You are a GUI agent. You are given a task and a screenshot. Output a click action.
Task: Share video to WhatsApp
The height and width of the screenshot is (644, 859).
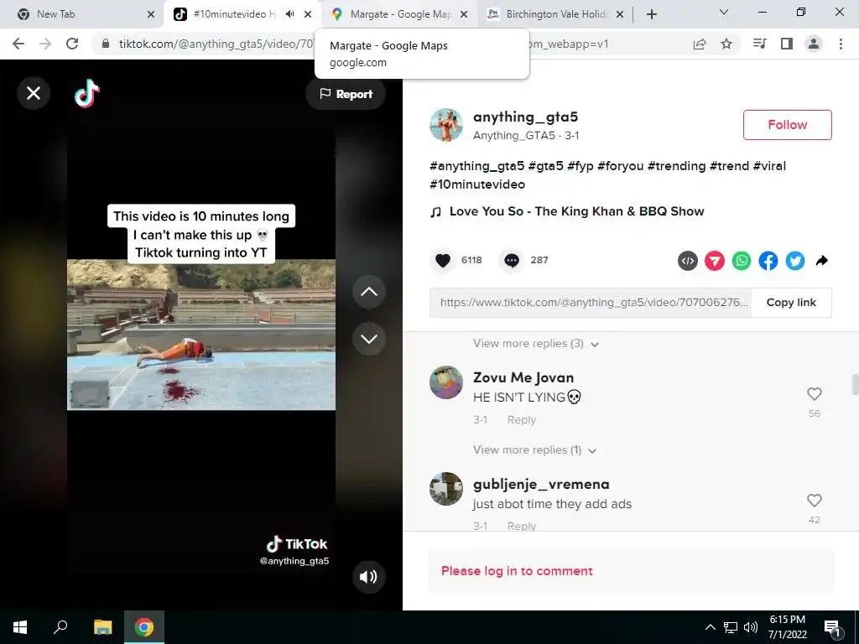click(x=742, y=261)
